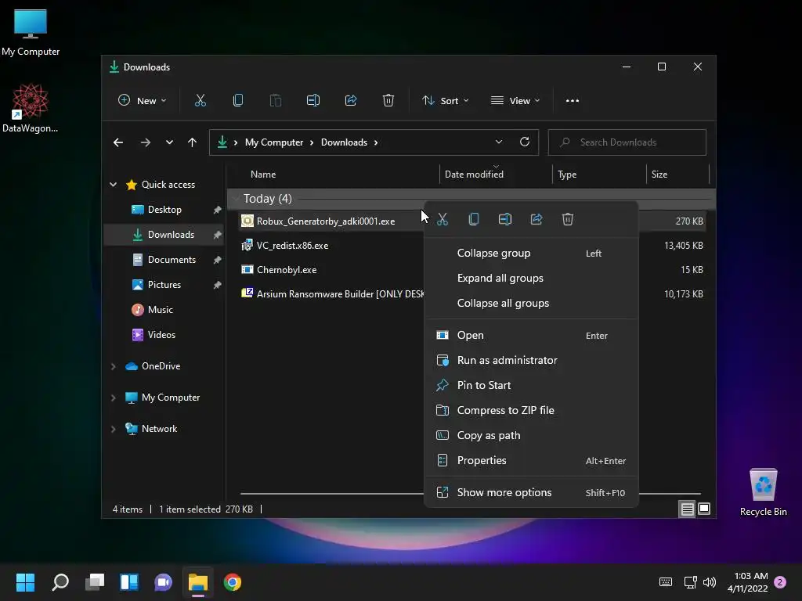Choose Expand all groups
802x601 pixels.
point(531,278)
